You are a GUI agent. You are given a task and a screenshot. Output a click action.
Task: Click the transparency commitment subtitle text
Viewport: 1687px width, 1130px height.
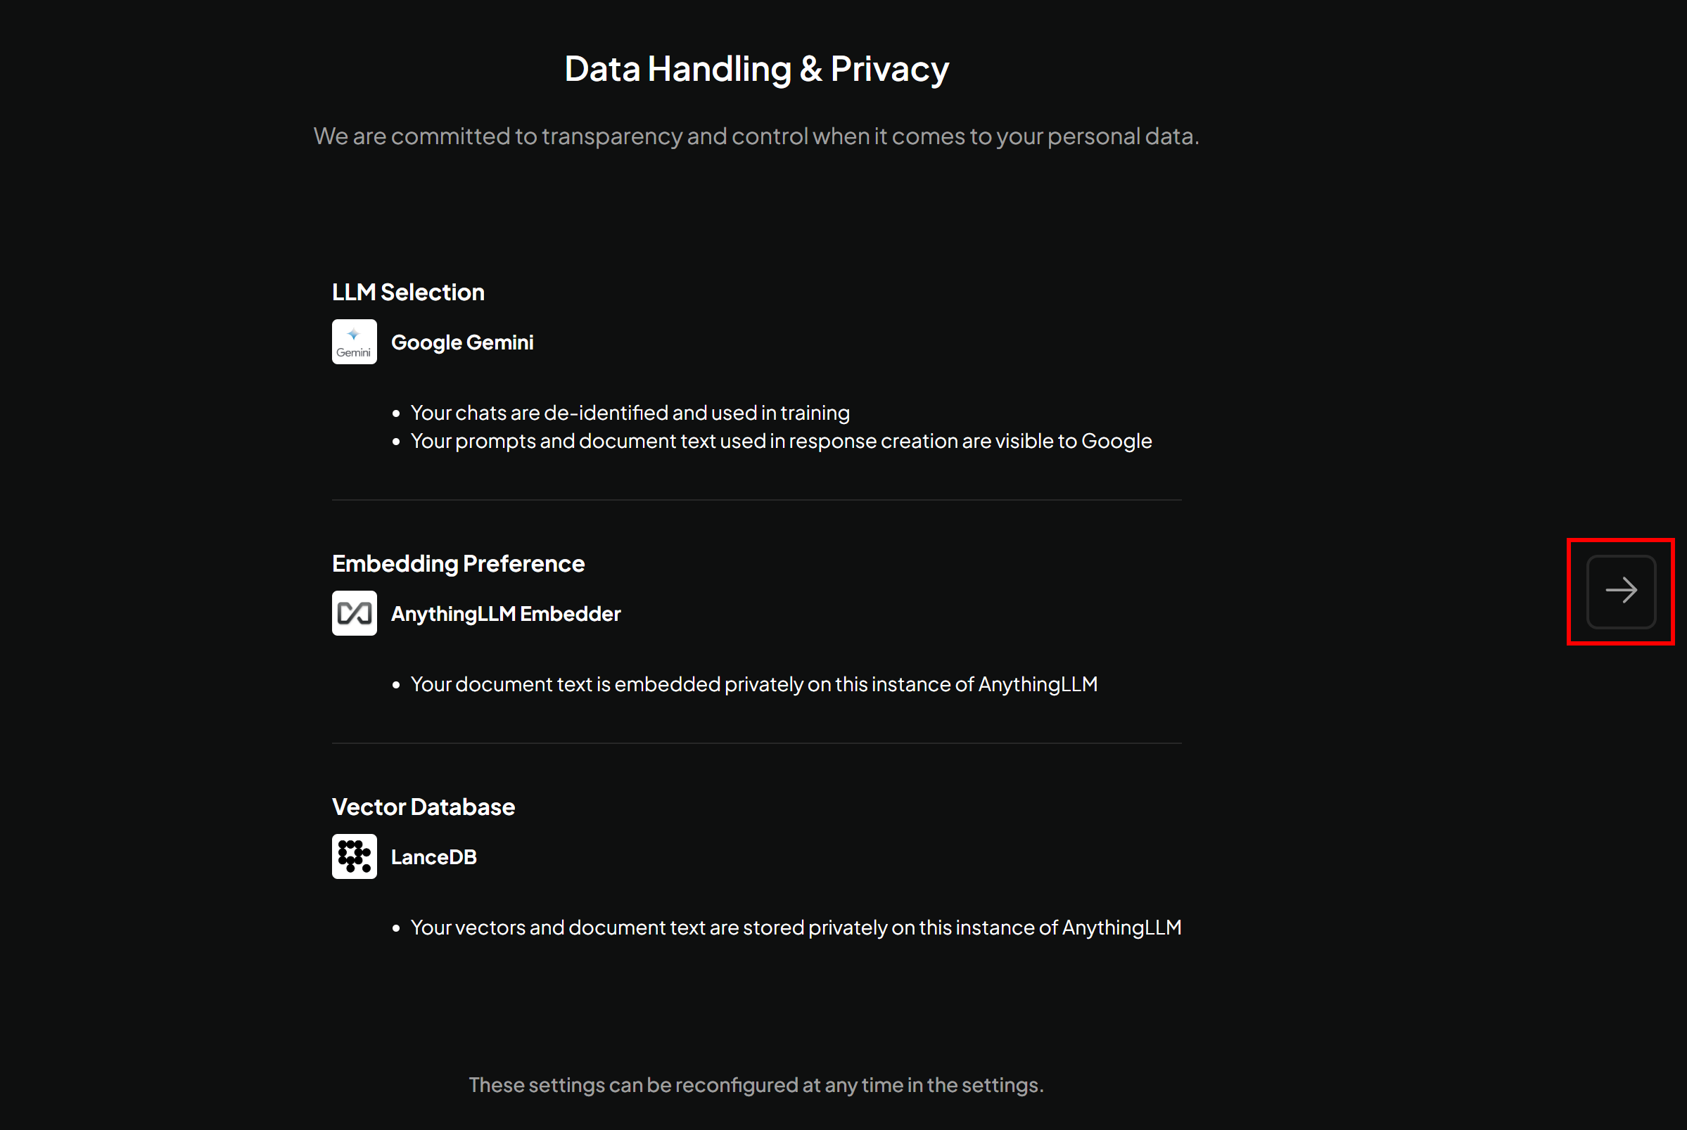coord(756,136)
